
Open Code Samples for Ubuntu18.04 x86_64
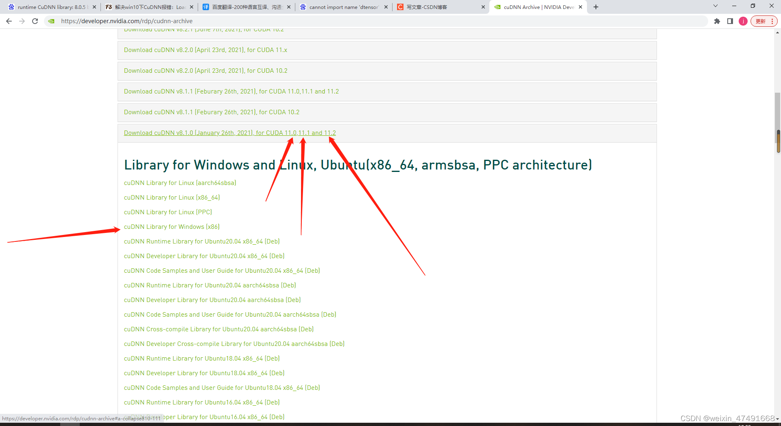(222, 388)
